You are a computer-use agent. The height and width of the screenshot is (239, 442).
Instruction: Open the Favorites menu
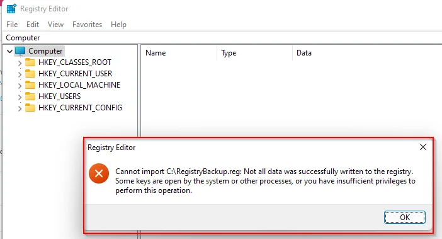tap(87, 25)
